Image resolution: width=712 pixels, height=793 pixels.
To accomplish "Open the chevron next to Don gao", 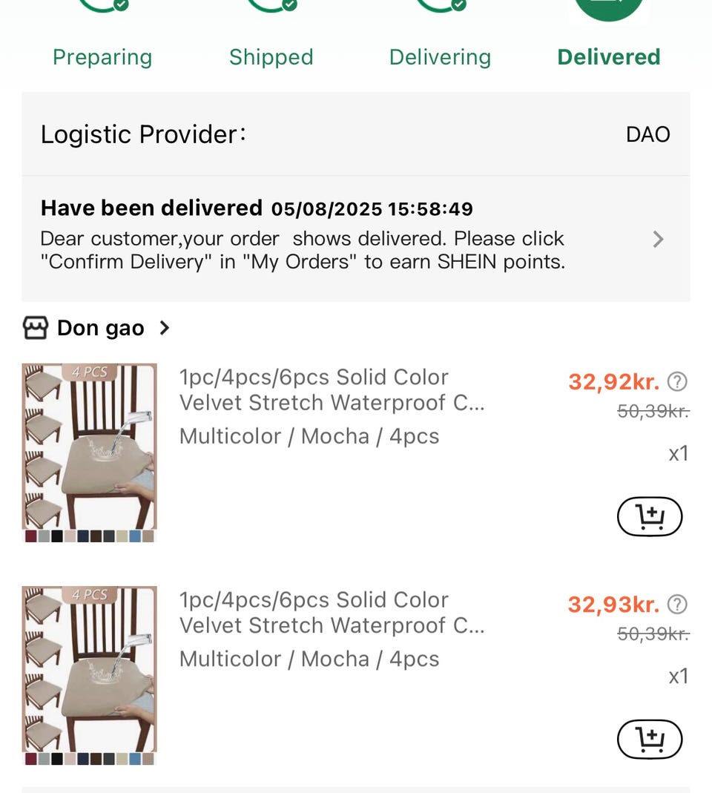I will coord(165,328).
